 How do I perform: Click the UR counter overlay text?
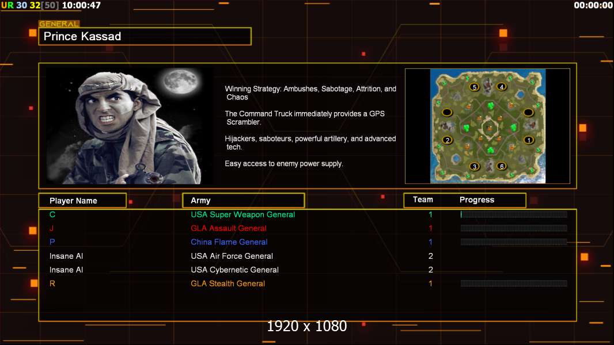7,5
